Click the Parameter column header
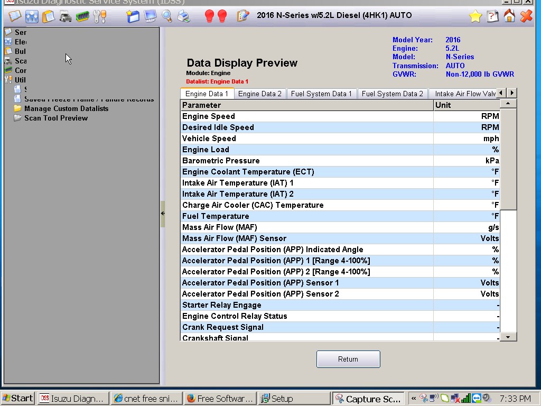Screen dimensions: 541x406 coord(307,105)
